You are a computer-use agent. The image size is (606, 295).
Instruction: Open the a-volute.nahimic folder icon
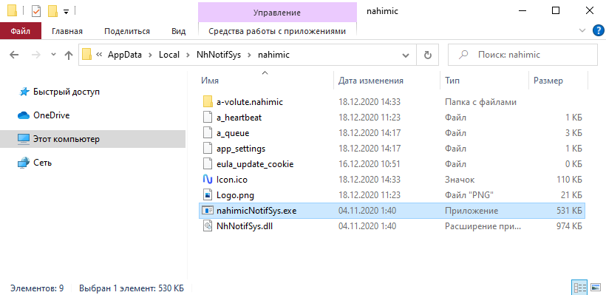[x=208, y=102]
